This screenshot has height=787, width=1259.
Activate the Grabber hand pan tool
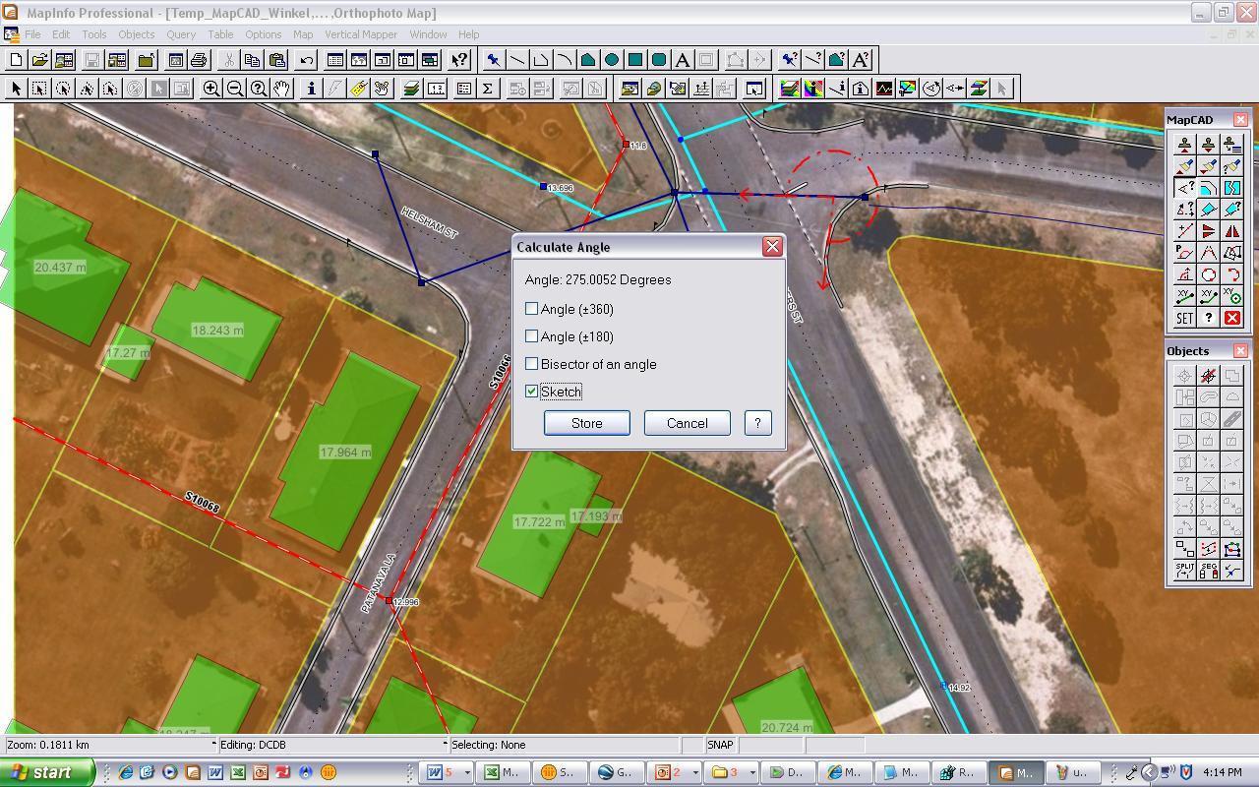point(281,89)
